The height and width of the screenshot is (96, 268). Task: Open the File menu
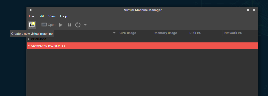point(31,16)
